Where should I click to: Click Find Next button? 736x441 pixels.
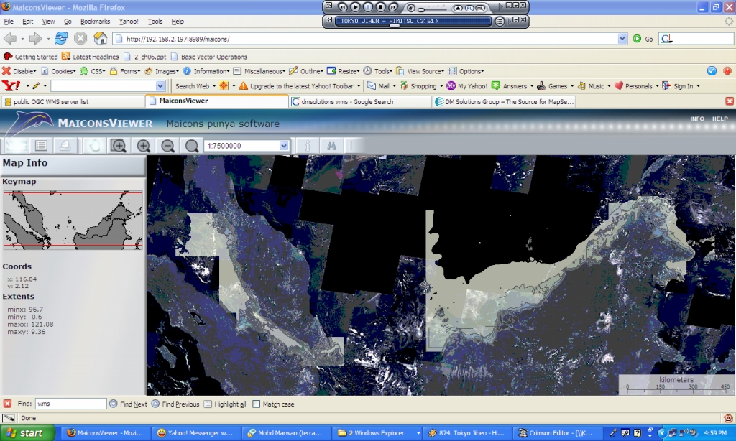click(128, 404)
